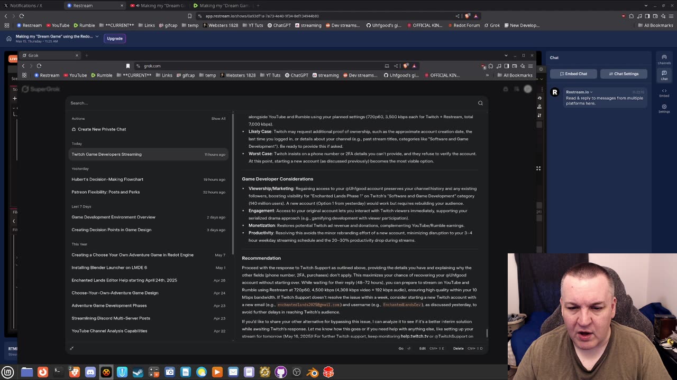Open All Bookmarks folder in outer browser
This screenshot has height=380, width=677.
(655, 25)
